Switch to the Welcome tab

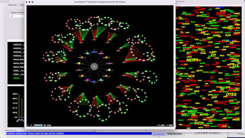(x=13, y=5)
